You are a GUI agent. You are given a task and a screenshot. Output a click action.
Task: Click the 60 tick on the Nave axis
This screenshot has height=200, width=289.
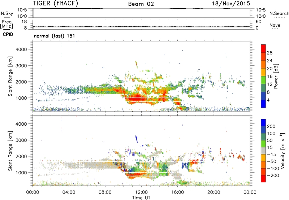(258, 22)
